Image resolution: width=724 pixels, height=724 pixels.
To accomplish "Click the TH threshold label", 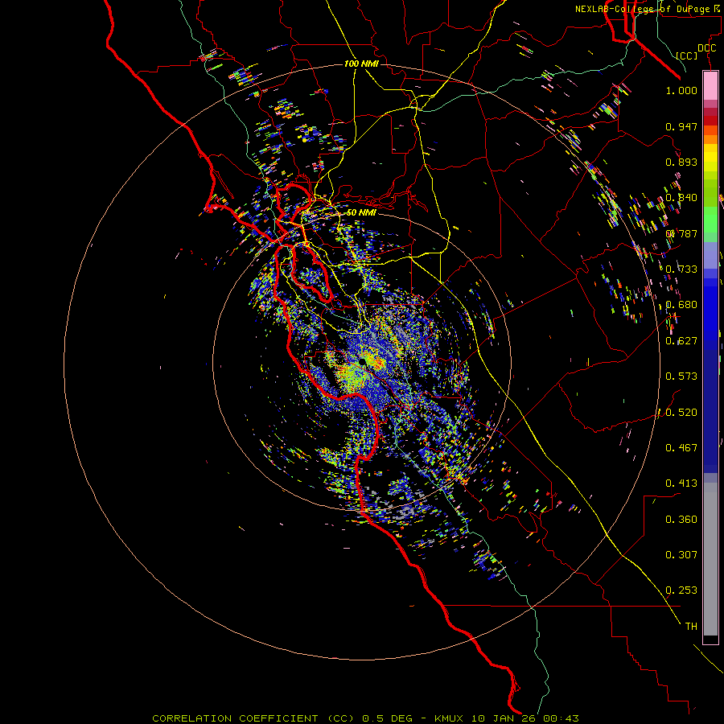I will (691, 627).
